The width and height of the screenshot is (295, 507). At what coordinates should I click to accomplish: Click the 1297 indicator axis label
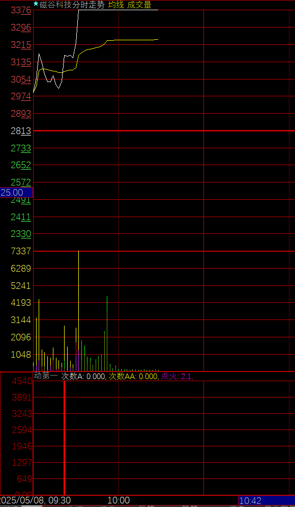[x=22, y=463]
